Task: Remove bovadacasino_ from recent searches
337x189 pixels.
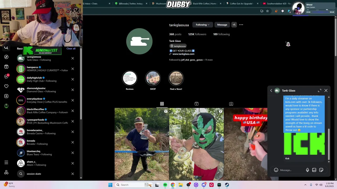Action: [73, 132]
